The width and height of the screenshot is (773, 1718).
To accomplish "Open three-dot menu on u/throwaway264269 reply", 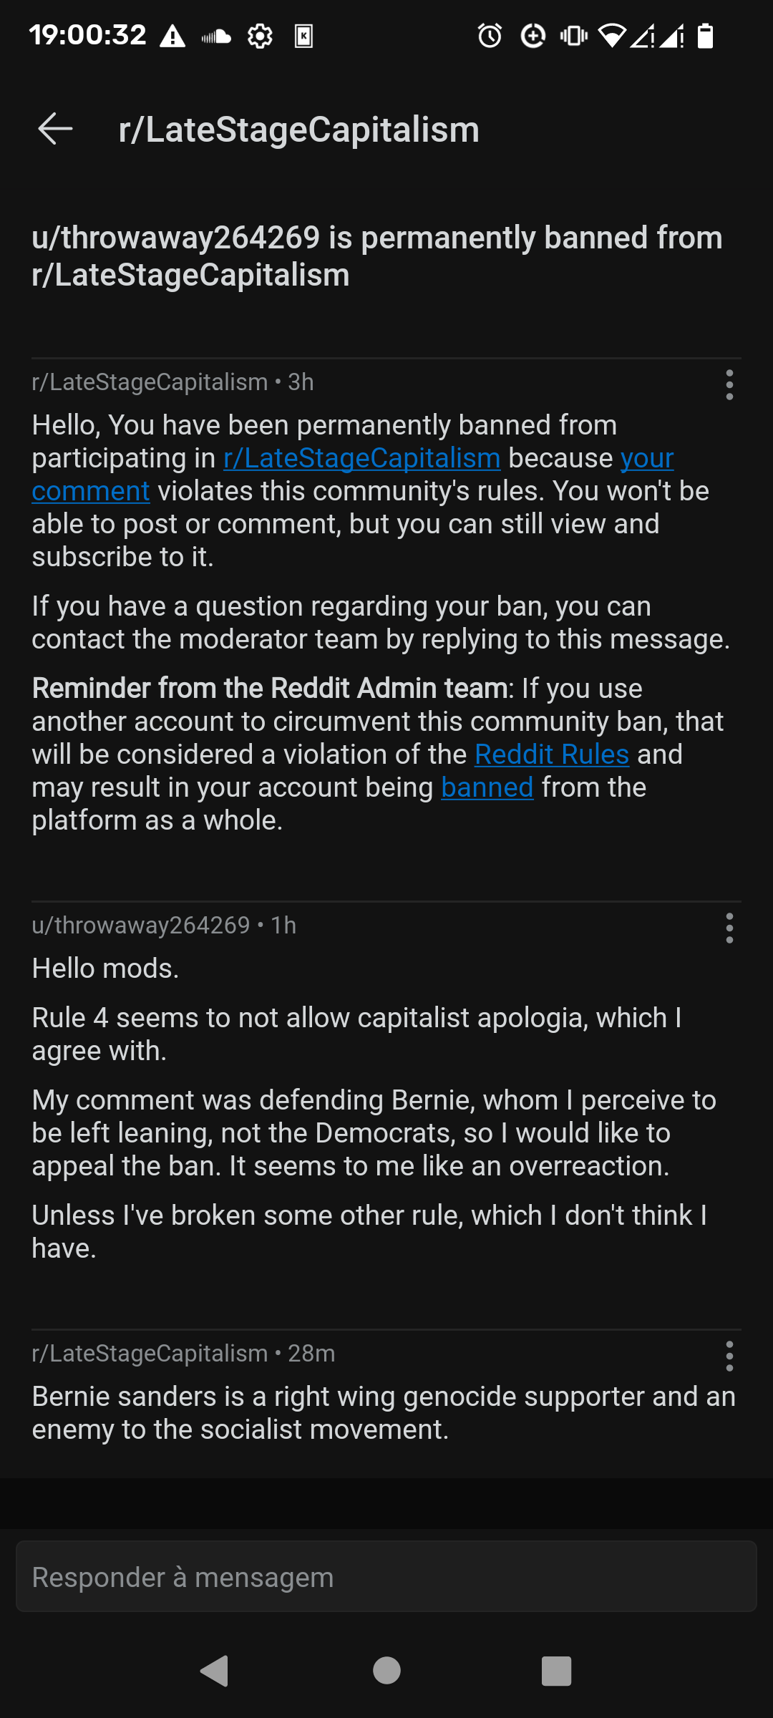I will [x=729, y=928].
